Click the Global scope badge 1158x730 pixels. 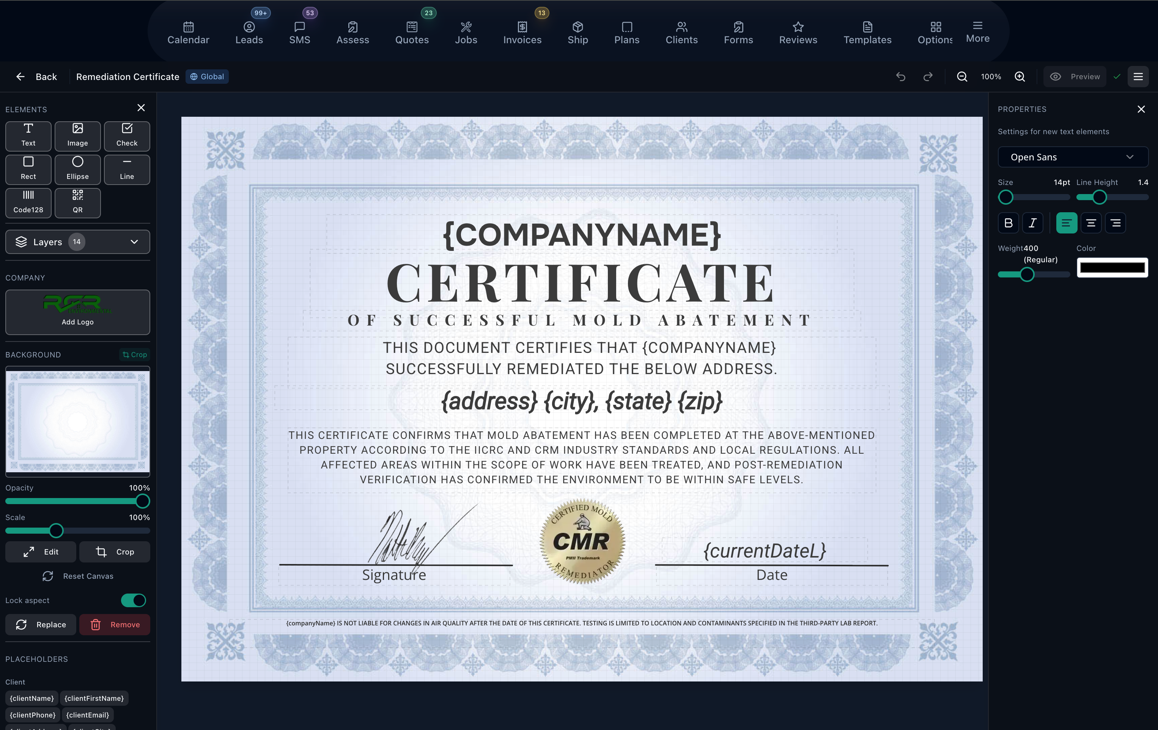(x=207, y=77)
